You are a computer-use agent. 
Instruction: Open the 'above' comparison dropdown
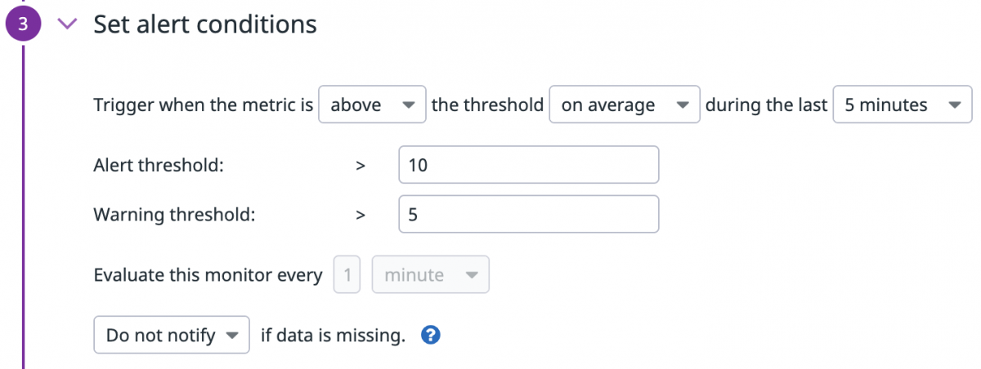pyautogui.click(x=372, y=104)
